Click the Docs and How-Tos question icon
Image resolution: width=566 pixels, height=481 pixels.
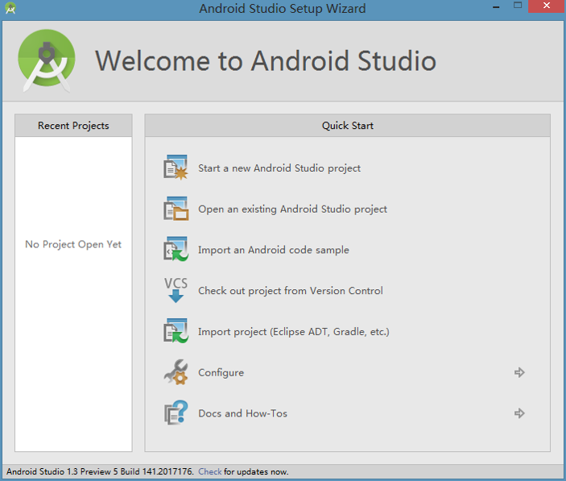[x=176, y=413]
